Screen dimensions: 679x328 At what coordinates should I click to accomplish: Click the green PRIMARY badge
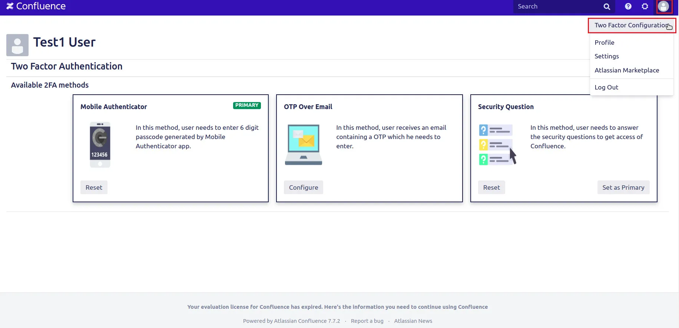[247, 105]
